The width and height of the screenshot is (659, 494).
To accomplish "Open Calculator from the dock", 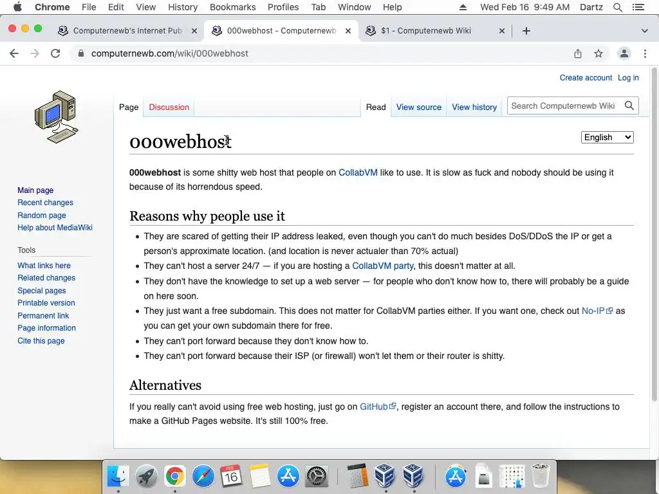I will click(x=358, y=476).
